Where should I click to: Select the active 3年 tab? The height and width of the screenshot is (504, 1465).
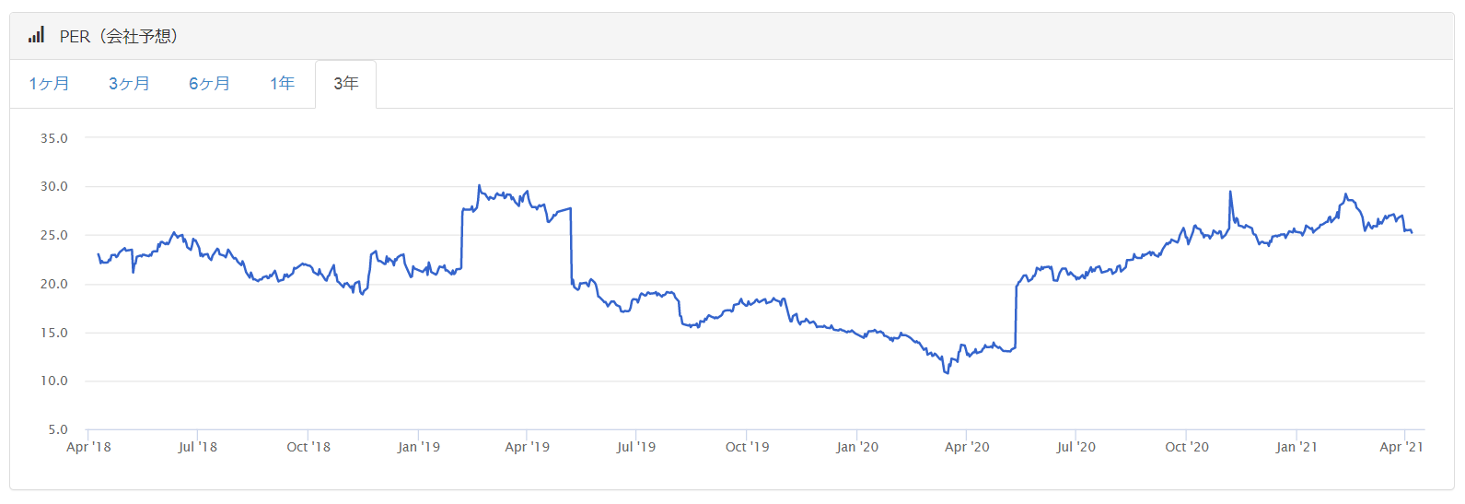345,84
